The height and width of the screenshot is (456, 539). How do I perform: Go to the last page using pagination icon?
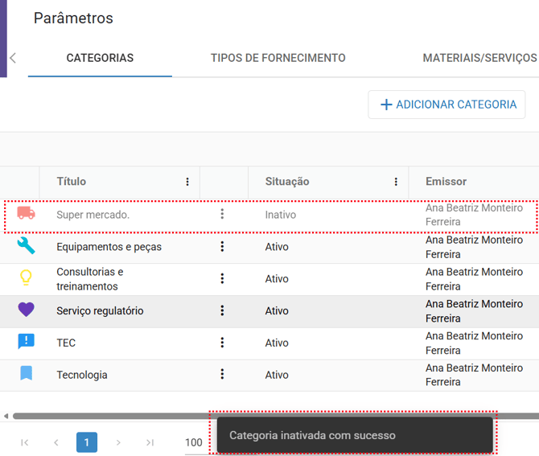[x=150, y=442]
